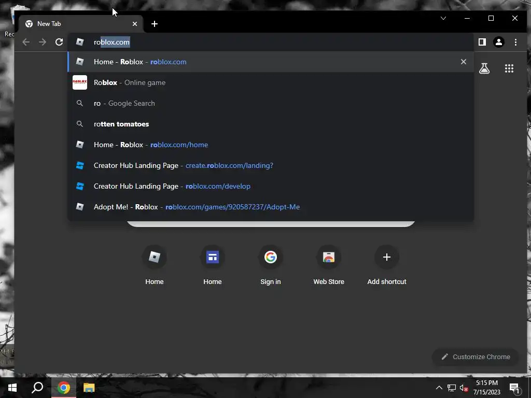Open Windows taskbar search
Viewport: 531px width, 398px height.
[37, 388]
